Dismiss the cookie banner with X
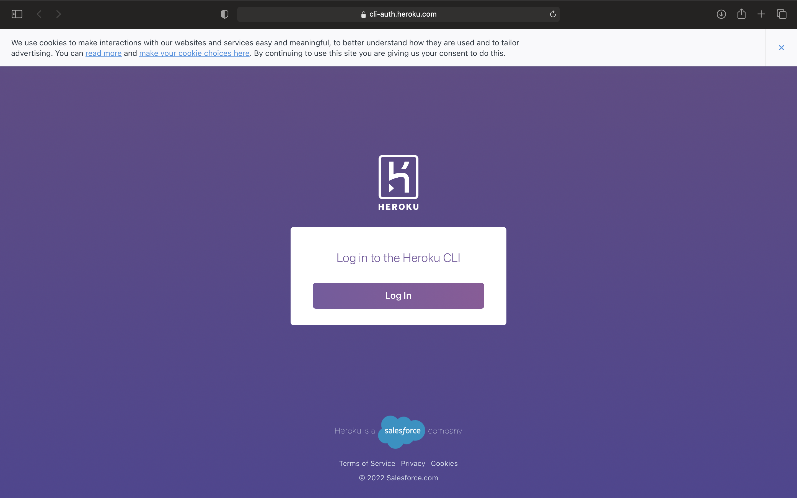Screen dimensions: 797x498 [781, 48]
